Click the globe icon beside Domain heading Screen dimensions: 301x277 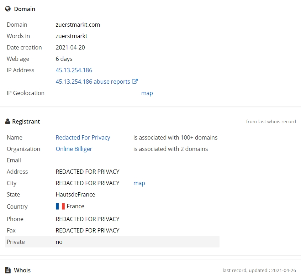click(8, 9)
